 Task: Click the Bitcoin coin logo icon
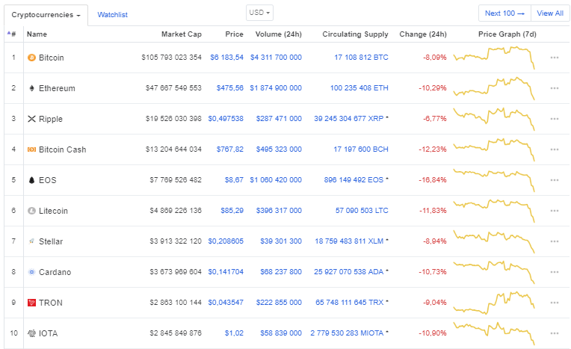pyautogui.click(x=31, y=58)
